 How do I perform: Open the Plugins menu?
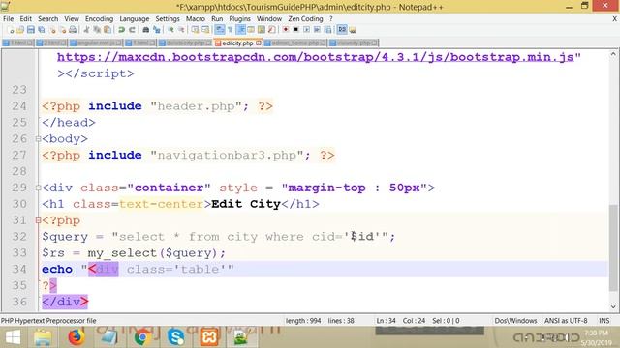click(239, 19)
